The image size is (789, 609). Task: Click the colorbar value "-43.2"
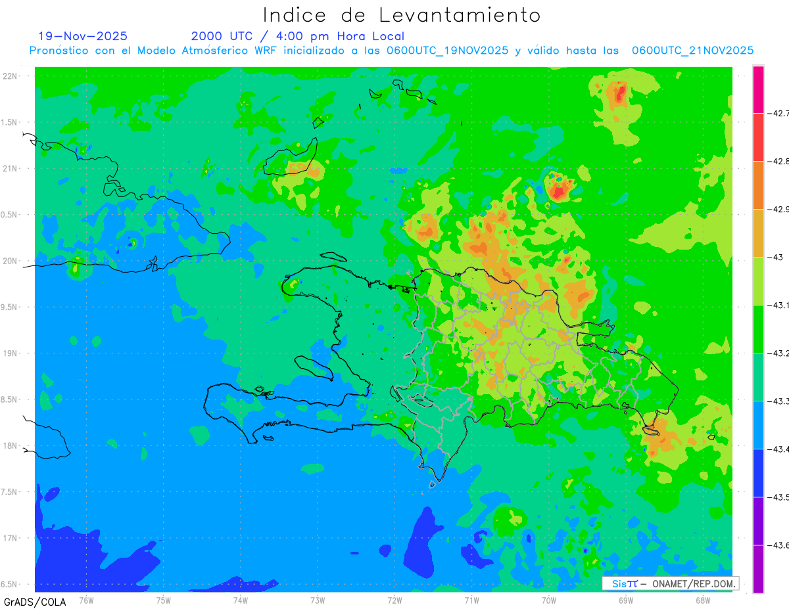[x=780, y=353]
